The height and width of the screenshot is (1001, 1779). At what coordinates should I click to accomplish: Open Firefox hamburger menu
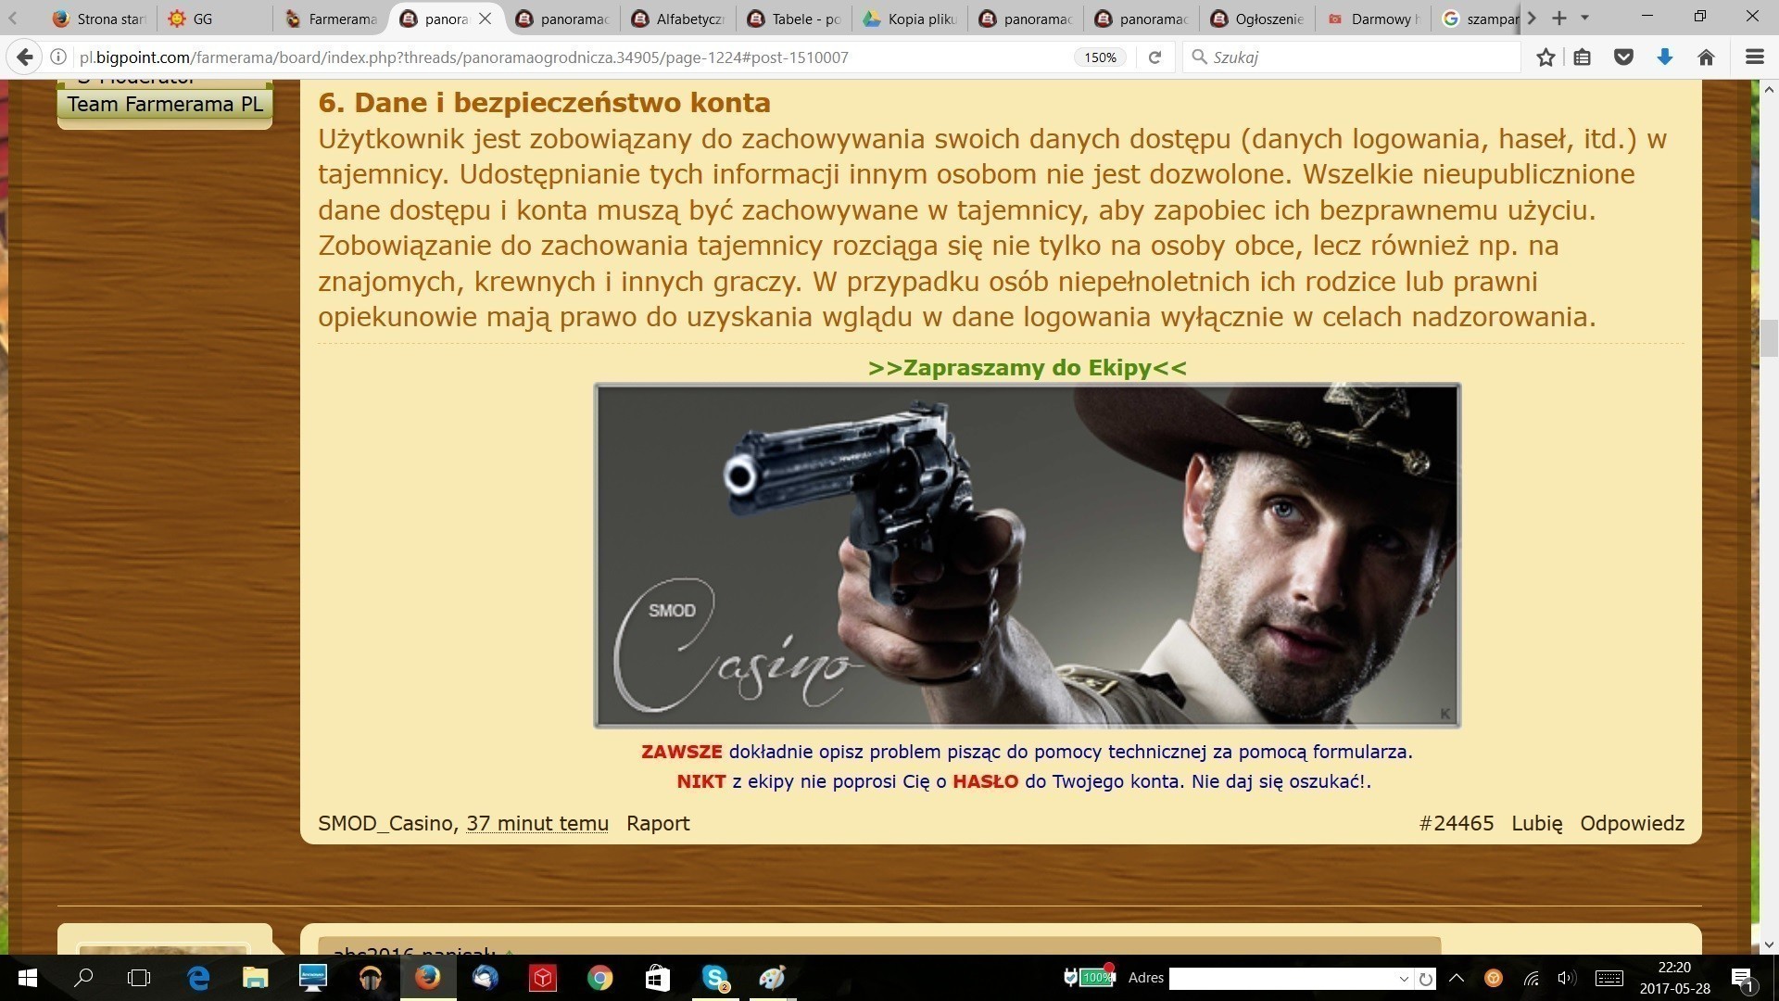point(1754,57)
